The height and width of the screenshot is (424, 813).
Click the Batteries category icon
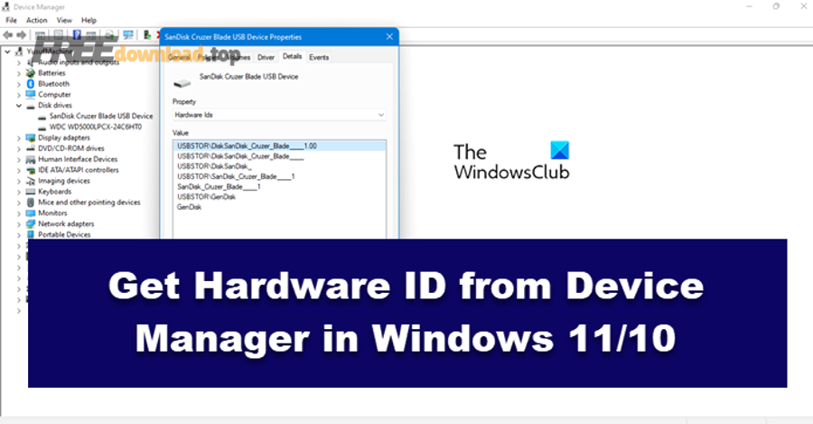(31, 73)
